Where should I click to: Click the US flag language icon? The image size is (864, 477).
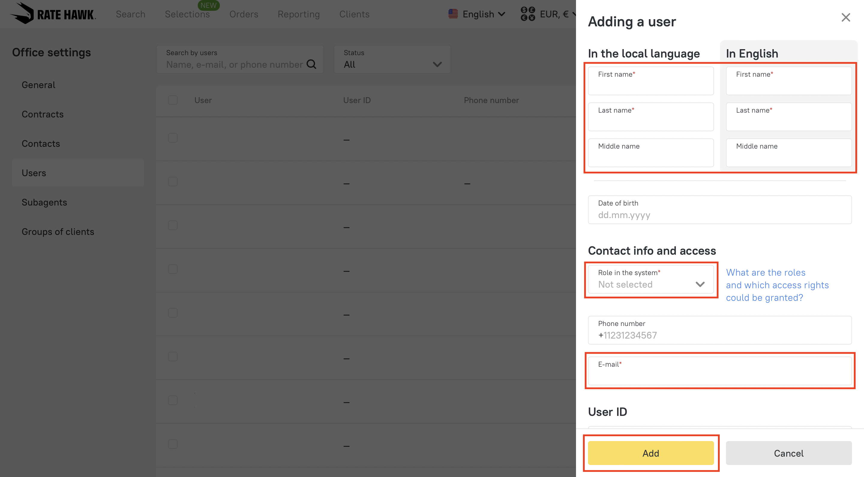coord(453,14)
